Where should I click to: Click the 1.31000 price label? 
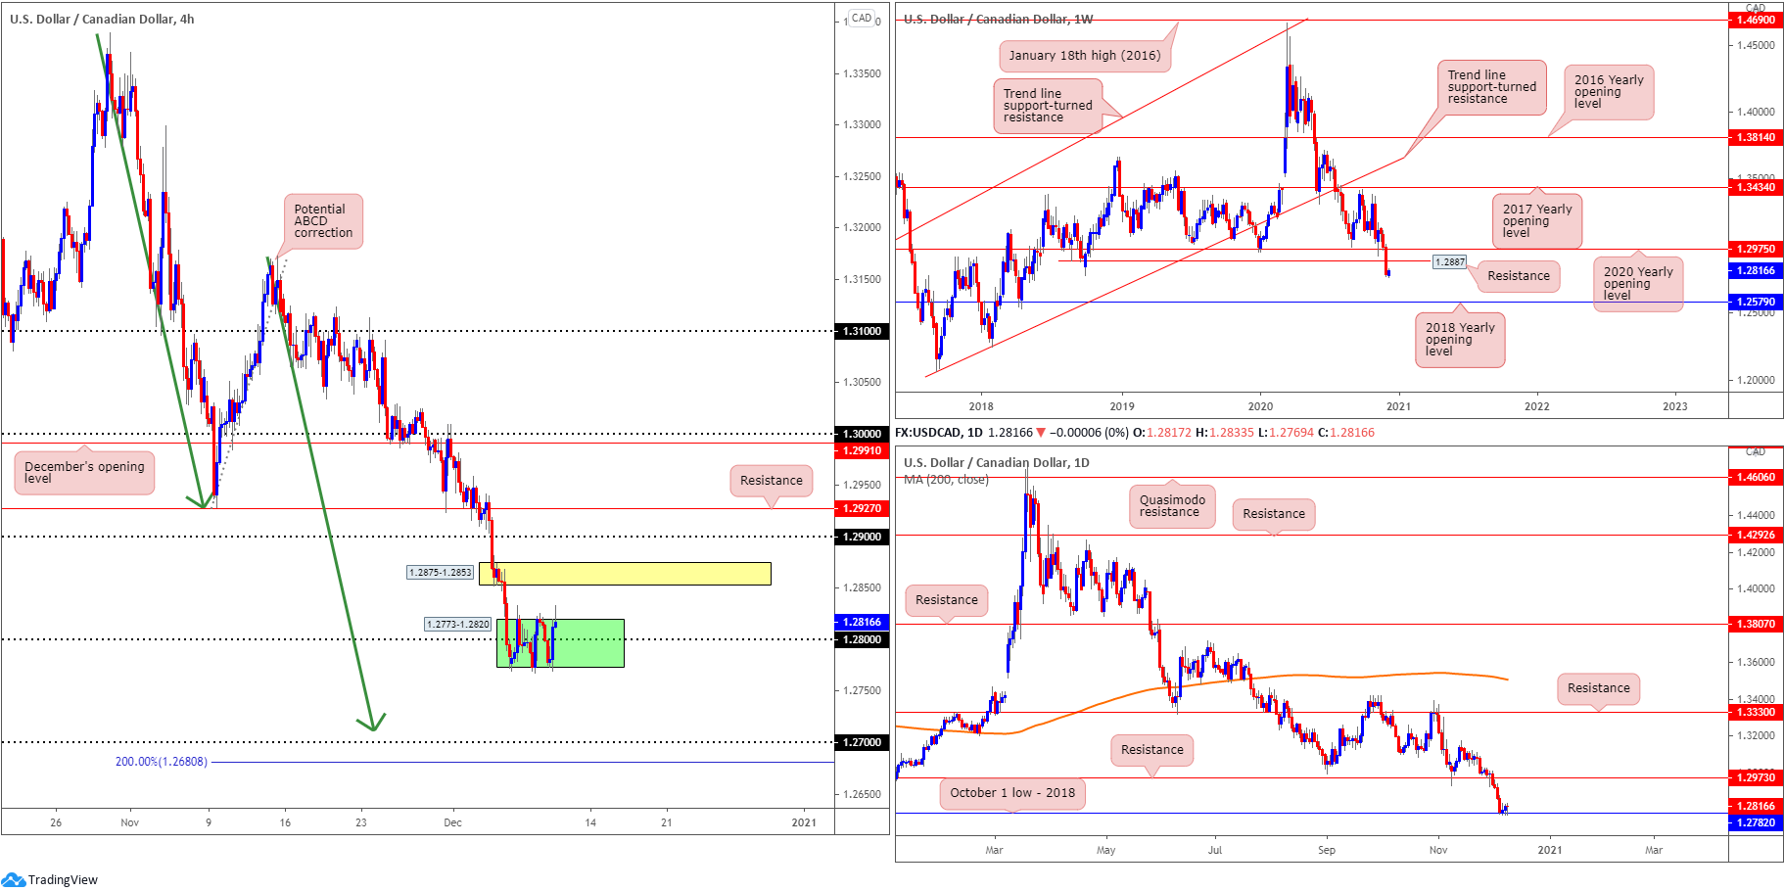[862, 331]
